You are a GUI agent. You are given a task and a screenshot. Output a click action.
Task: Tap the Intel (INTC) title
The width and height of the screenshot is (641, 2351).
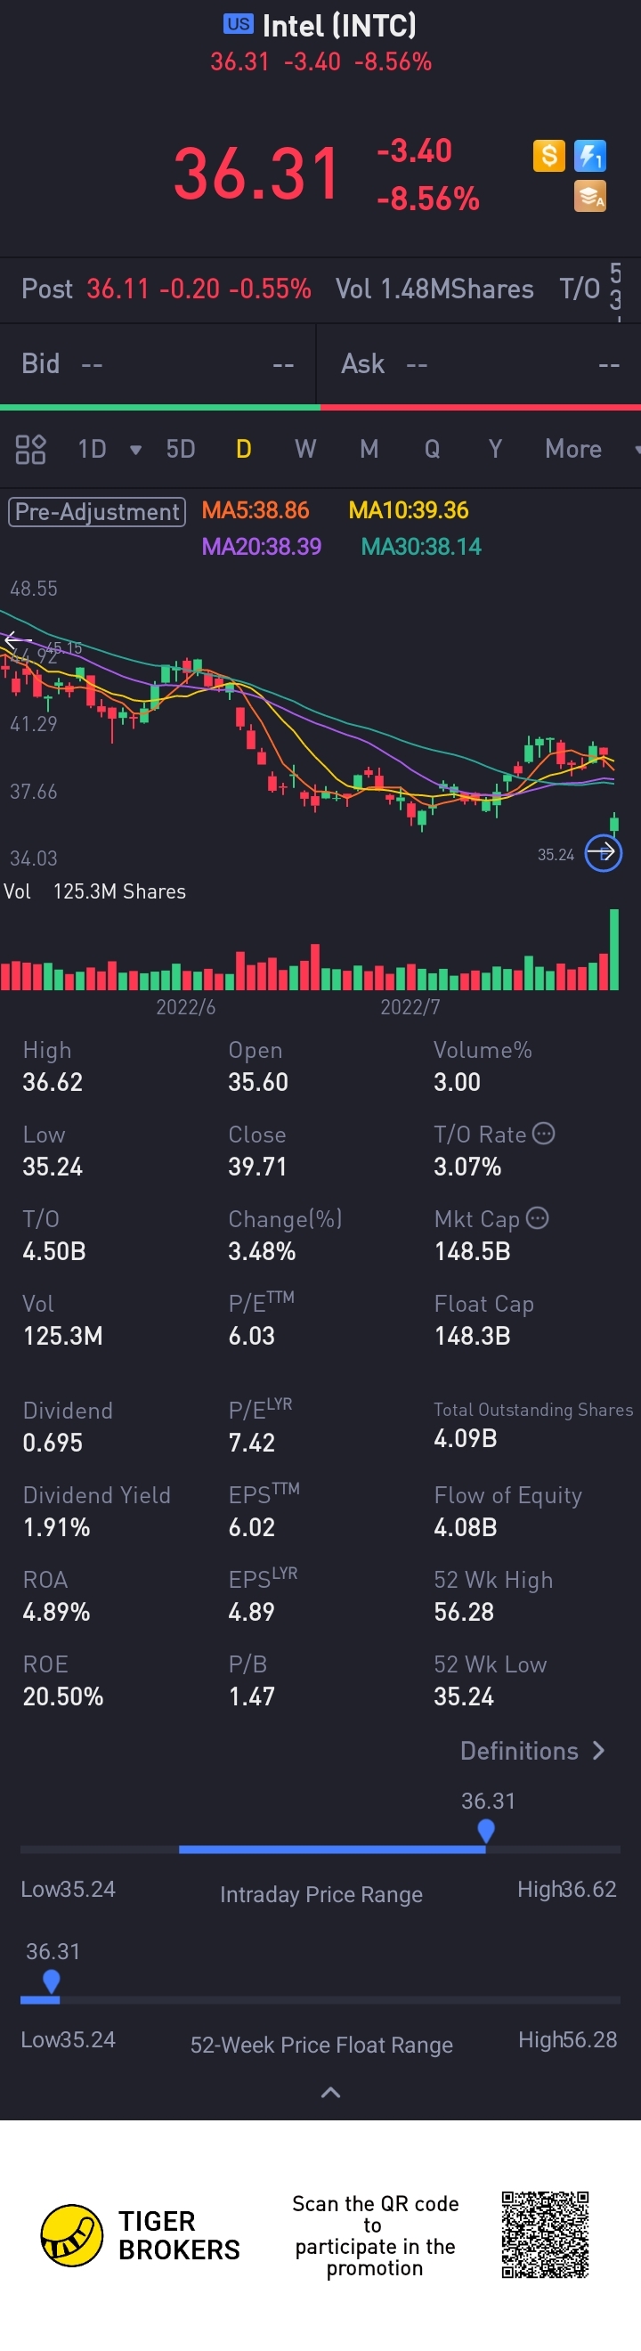point(339,26)
